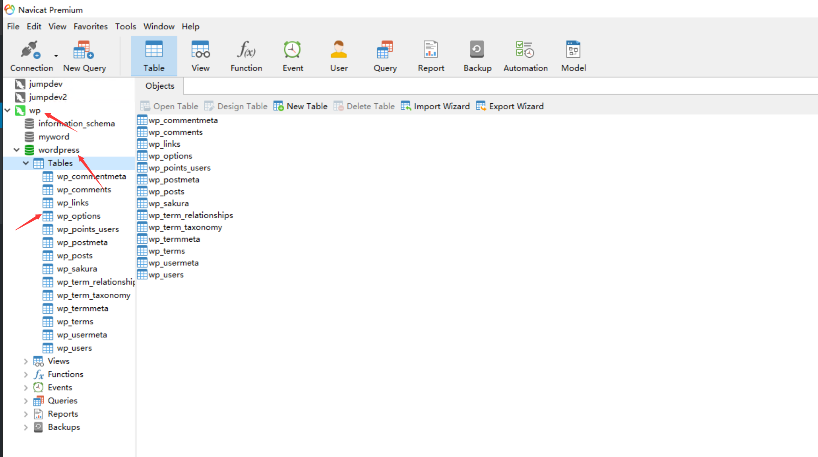Select the myword database
The width and height of the screenshot is (818, 457).
point(54,136)
